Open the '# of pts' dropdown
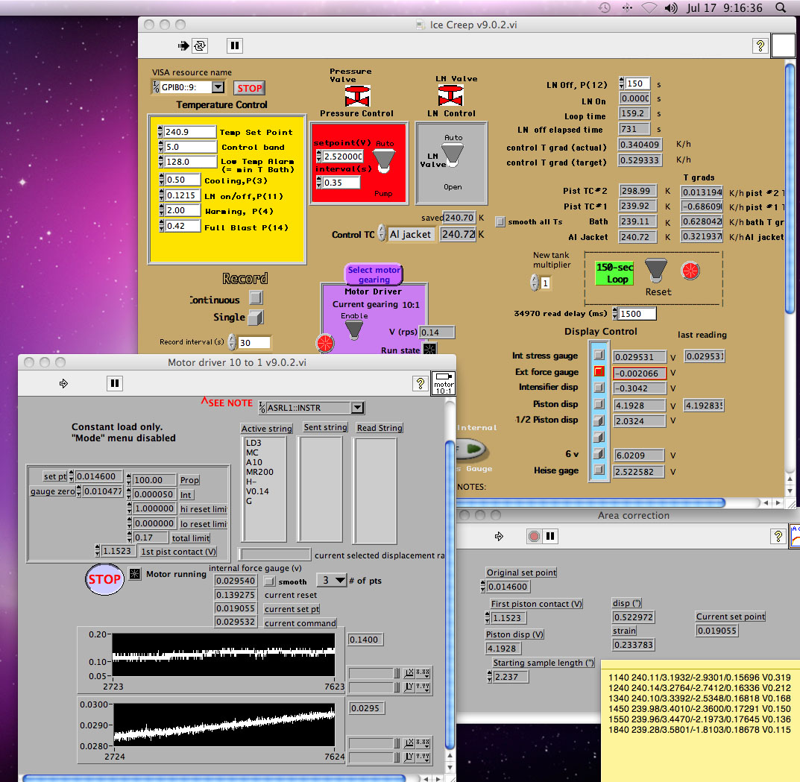 tap(333, 581)
